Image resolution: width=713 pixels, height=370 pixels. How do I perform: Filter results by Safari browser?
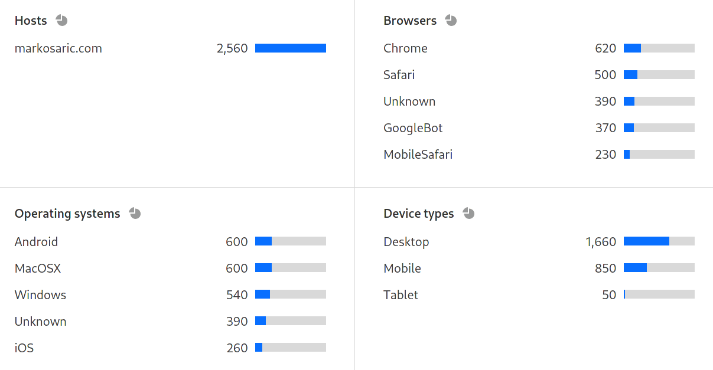click(x=399, y=74)
